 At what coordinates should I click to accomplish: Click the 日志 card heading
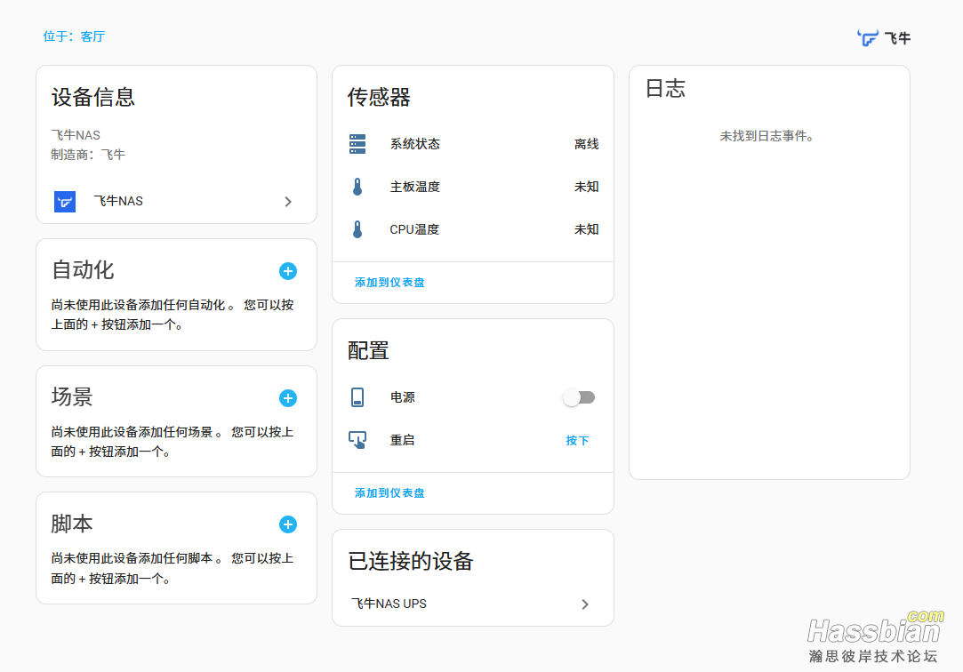pyautogui.click(x=665, y=88)
